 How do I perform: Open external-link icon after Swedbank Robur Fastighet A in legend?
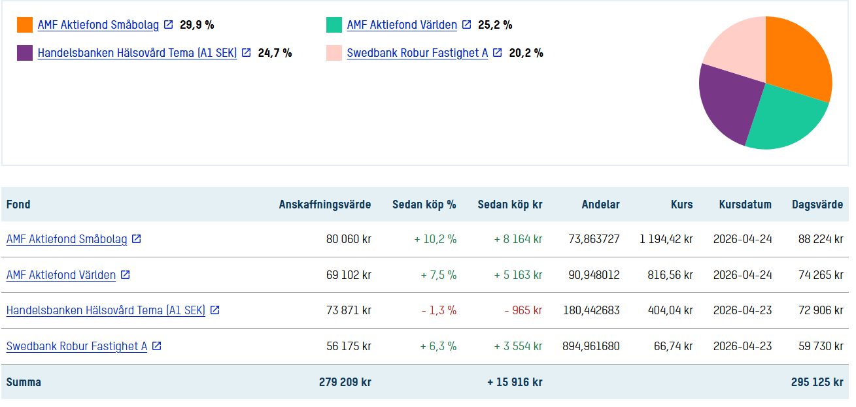coord(498,53)
